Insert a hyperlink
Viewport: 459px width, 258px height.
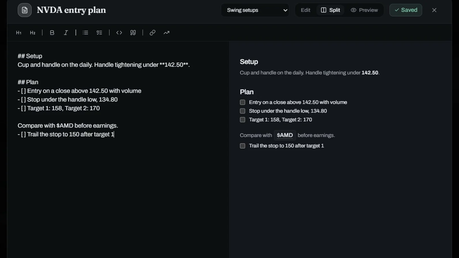click(x=152, y=33)
